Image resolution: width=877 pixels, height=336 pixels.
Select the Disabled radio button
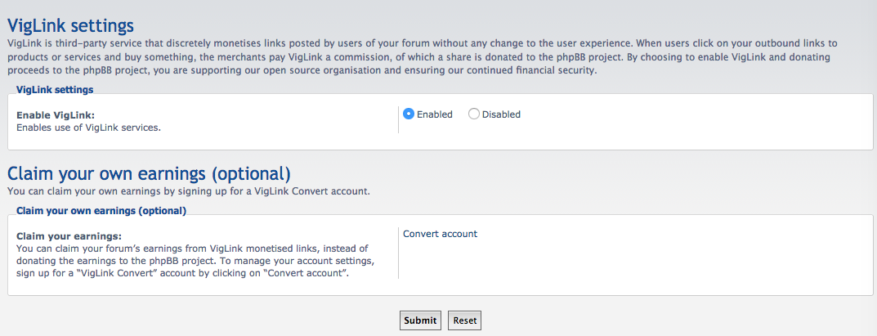pyautogui.click(x=474, y=114)
